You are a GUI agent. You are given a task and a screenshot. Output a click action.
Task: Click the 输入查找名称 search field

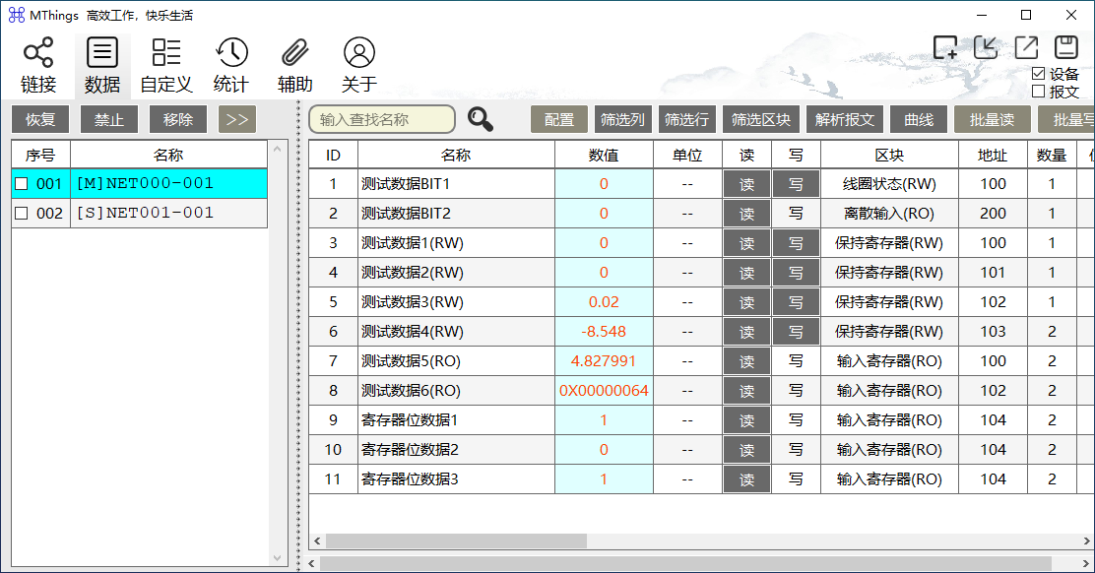(382, 119)
